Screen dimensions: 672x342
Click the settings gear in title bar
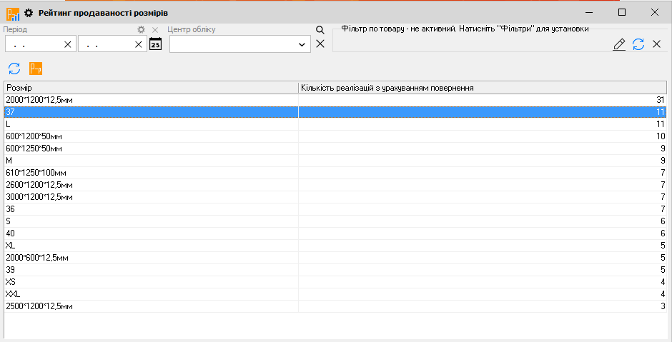(29, 13)
